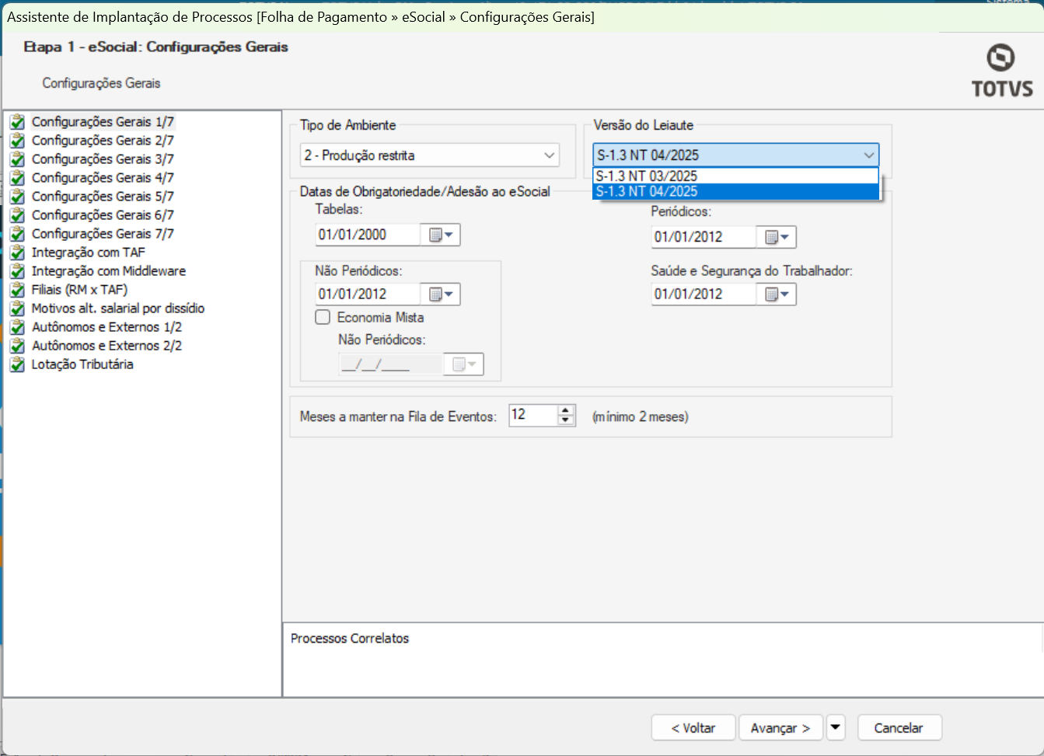The image size is (1044, 756).
Task: Go to Integração com Middleware step
Action: click(x=109, y=271)
